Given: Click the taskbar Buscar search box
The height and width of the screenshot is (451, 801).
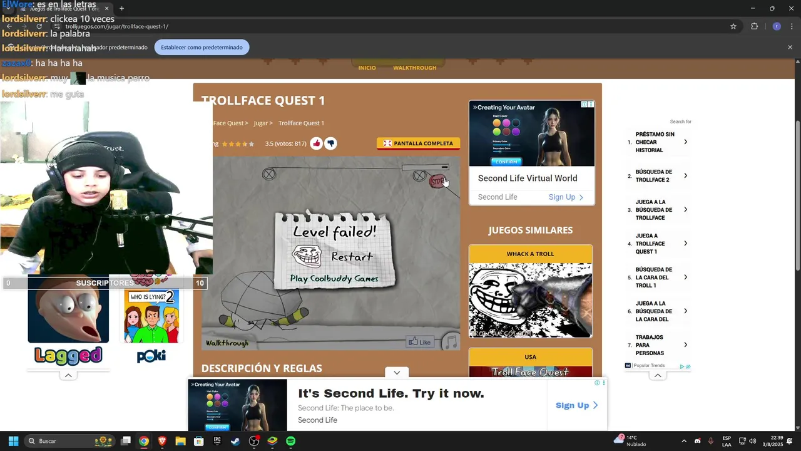Looking at the screenshot, I should [x=70, y=441].
